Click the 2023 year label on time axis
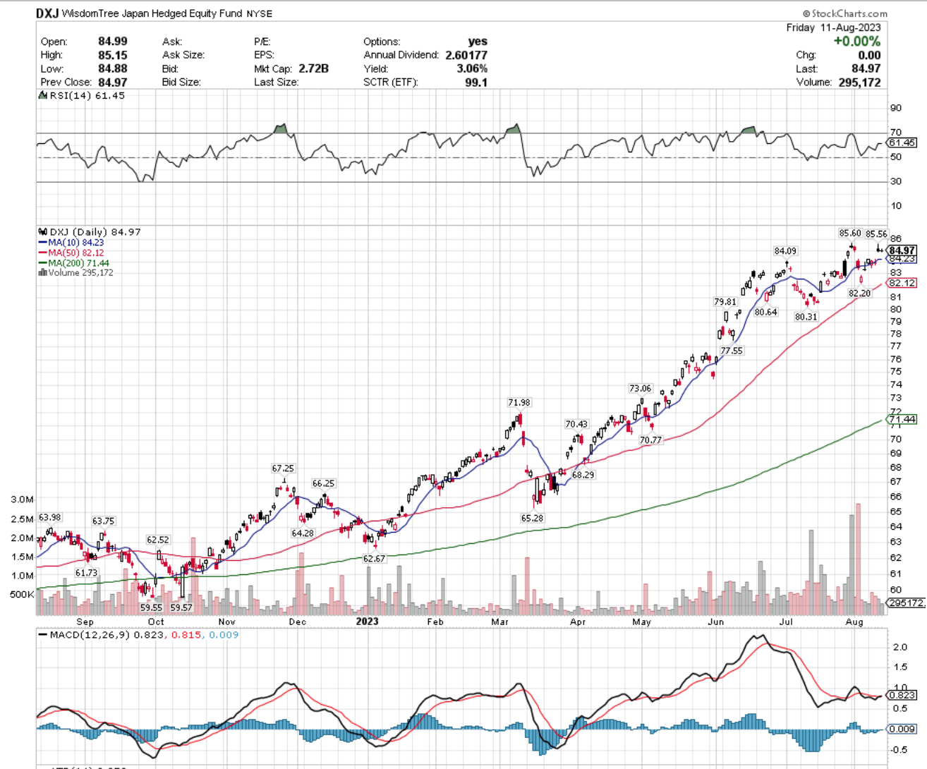The height and width of the screenshot is (769, 927). coord(367,622)
